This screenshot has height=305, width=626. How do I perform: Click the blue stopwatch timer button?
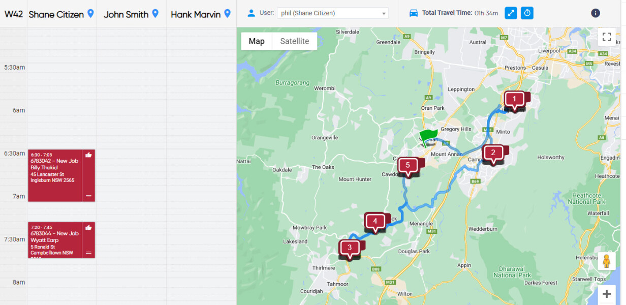tap(527, 13)
